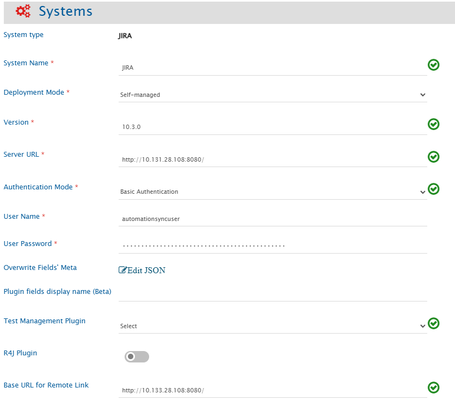Click the red gears Systems icon
Viewport: 455px width, 406px height.
23,11
